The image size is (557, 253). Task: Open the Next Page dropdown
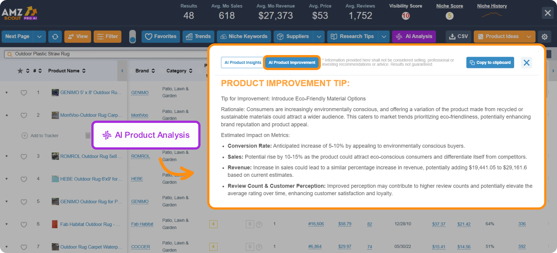coord(40,36)
